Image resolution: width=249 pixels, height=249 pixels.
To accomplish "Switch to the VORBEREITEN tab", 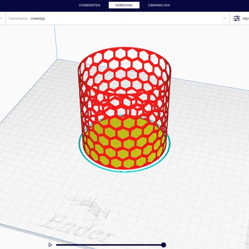I will point(90,5).
